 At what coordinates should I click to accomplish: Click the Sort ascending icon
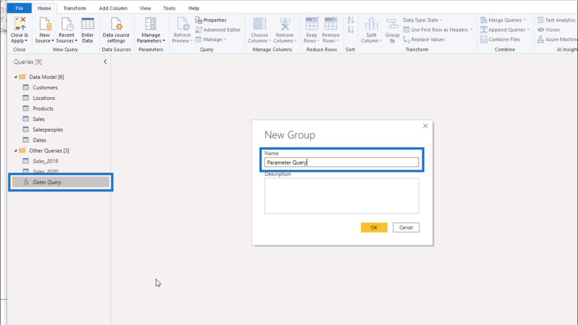(350, 20)
